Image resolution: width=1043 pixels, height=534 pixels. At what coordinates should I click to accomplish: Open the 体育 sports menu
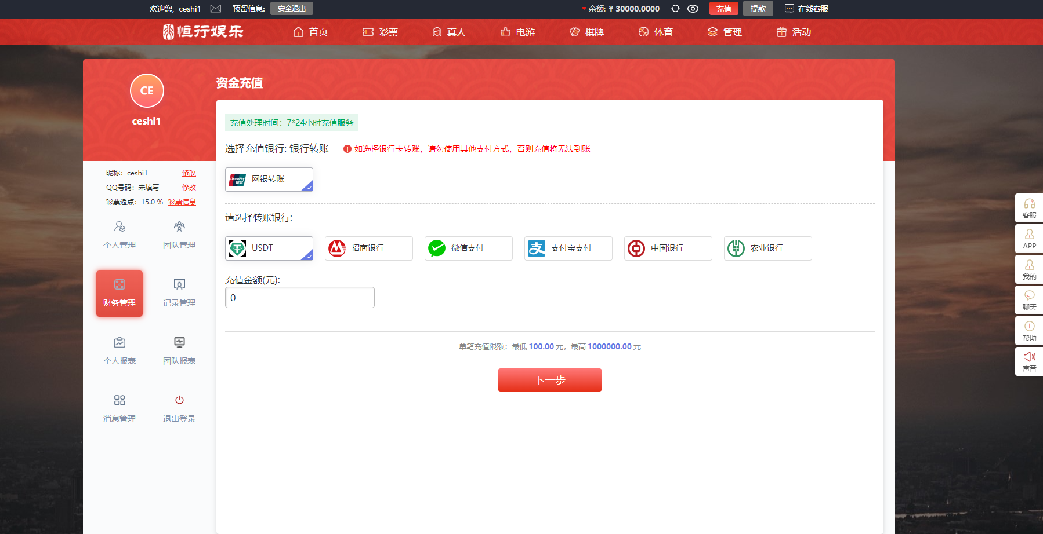pos(656,32)
